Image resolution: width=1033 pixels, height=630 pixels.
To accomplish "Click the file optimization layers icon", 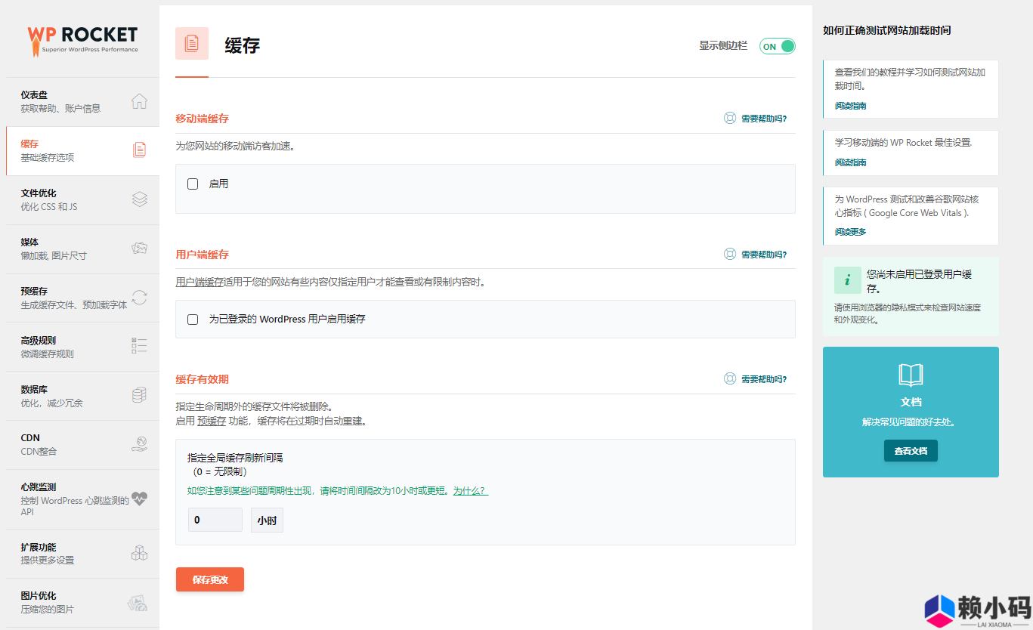I will (x=139, y=199).
